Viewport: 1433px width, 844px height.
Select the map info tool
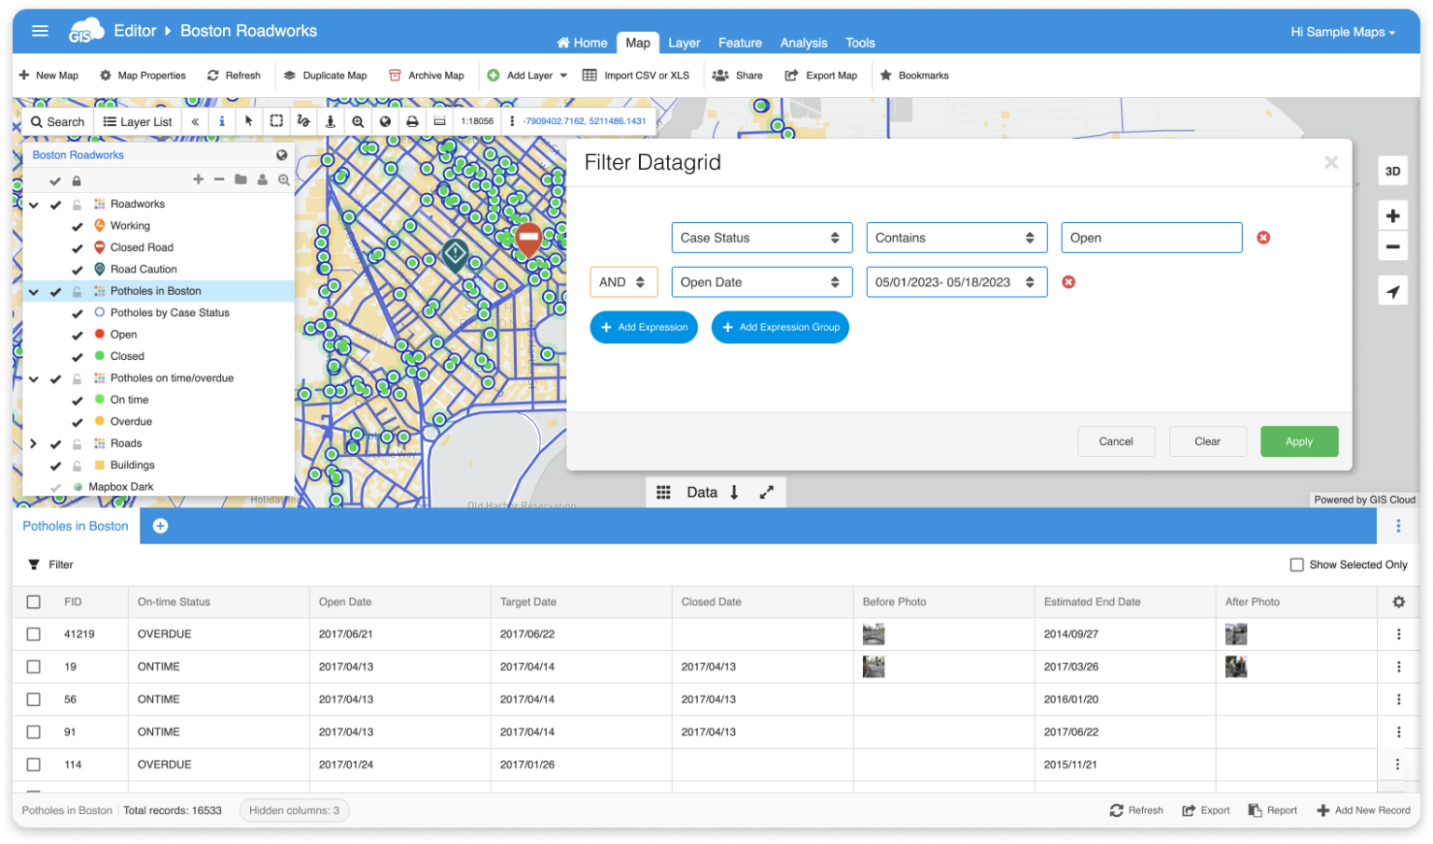tap(221, 121)
